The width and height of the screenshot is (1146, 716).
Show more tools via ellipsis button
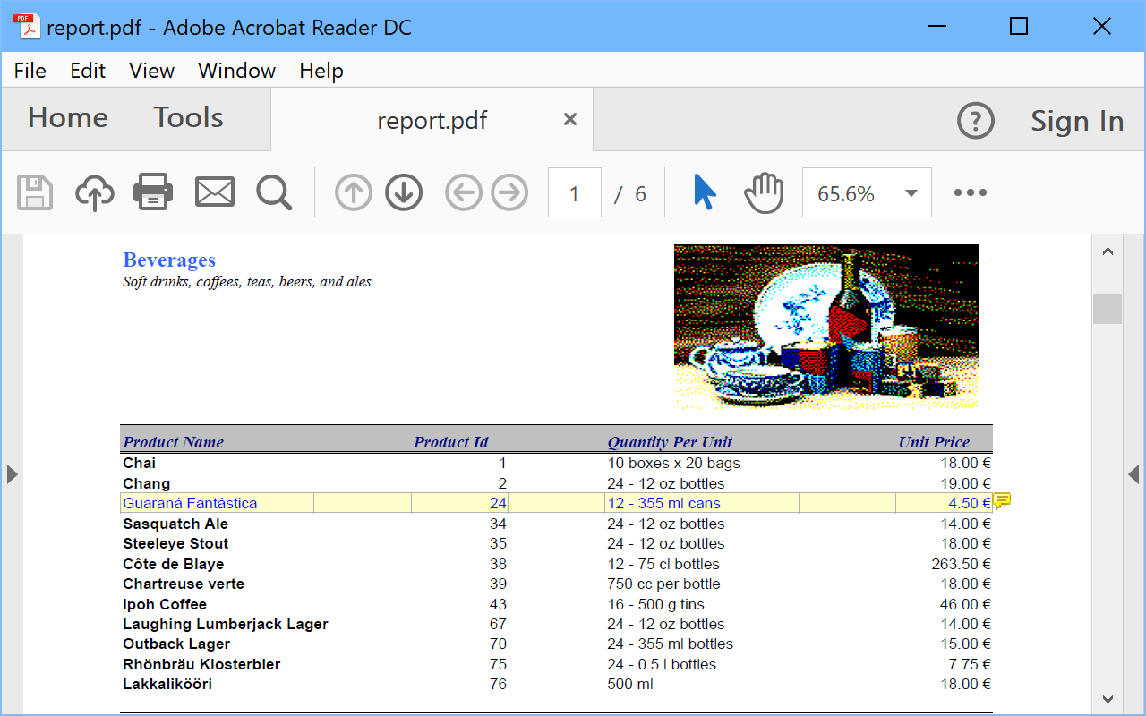tap(971, 192)
